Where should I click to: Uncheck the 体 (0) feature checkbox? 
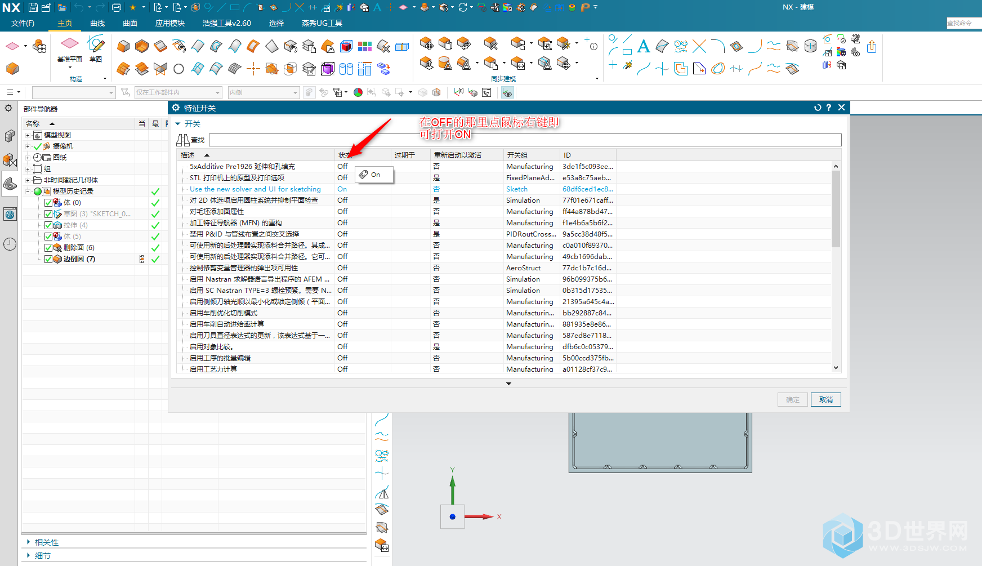tap(48, 203)
